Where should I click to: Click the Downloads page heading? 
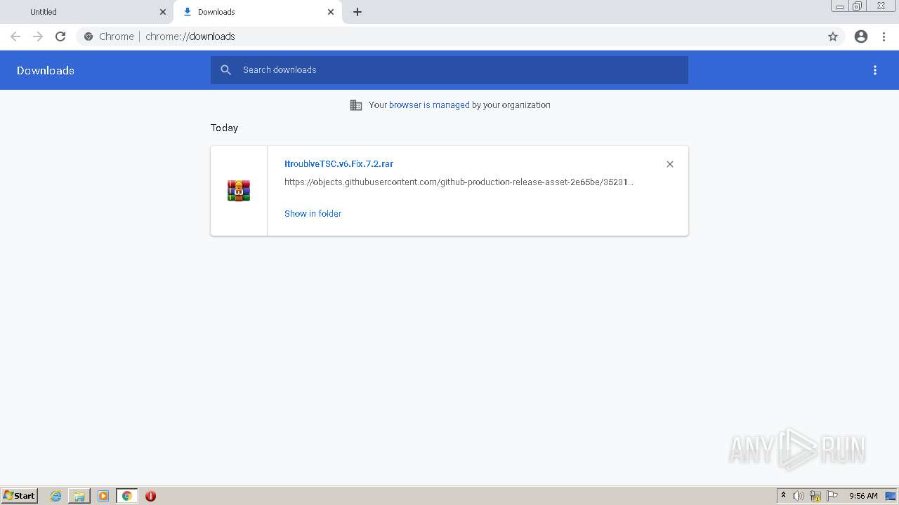46,70
